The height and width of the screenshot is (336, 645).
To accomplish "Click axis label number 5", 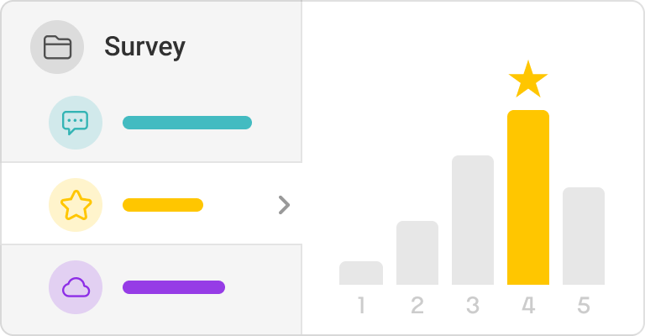I will pyautogui.click(x=584, y=305).
